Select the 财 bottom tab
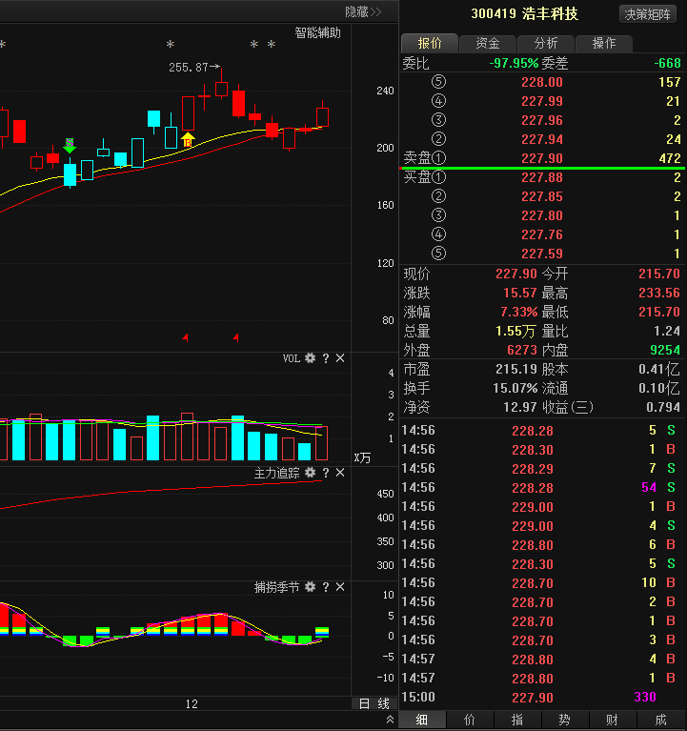Viewport: 687px width, 731px height. point(614,721)
